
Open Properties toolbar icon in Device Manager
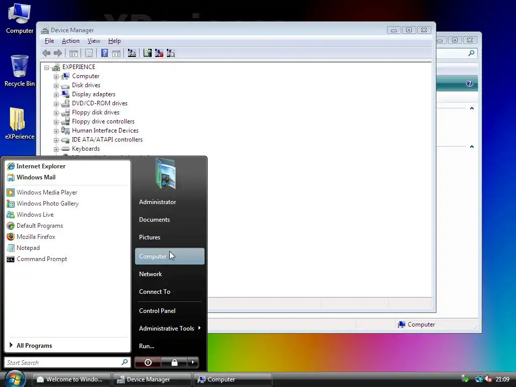tap(89, 53)
